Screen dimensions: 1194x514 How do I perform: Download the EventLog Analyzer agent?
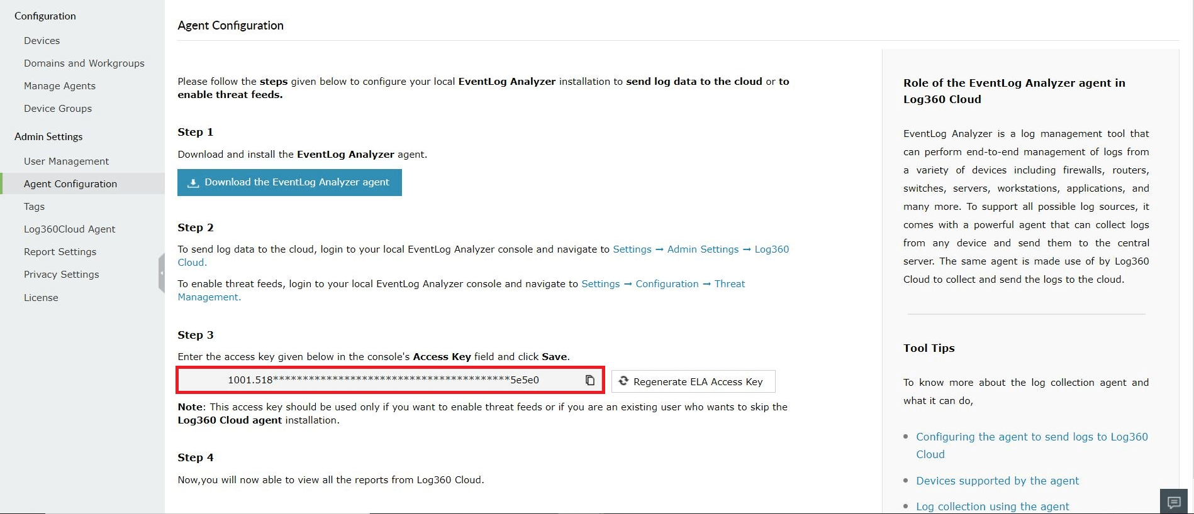click(x=289, y=182)
